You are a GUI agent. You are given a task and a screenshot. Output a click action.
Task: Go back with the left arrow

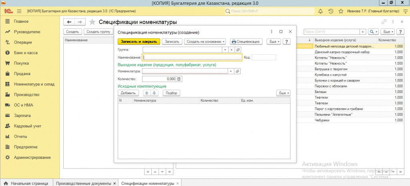[69, 22]
